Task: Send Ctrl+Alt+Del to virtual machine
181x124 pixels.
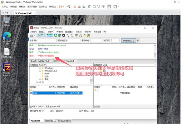Action: tap(69, 7)
